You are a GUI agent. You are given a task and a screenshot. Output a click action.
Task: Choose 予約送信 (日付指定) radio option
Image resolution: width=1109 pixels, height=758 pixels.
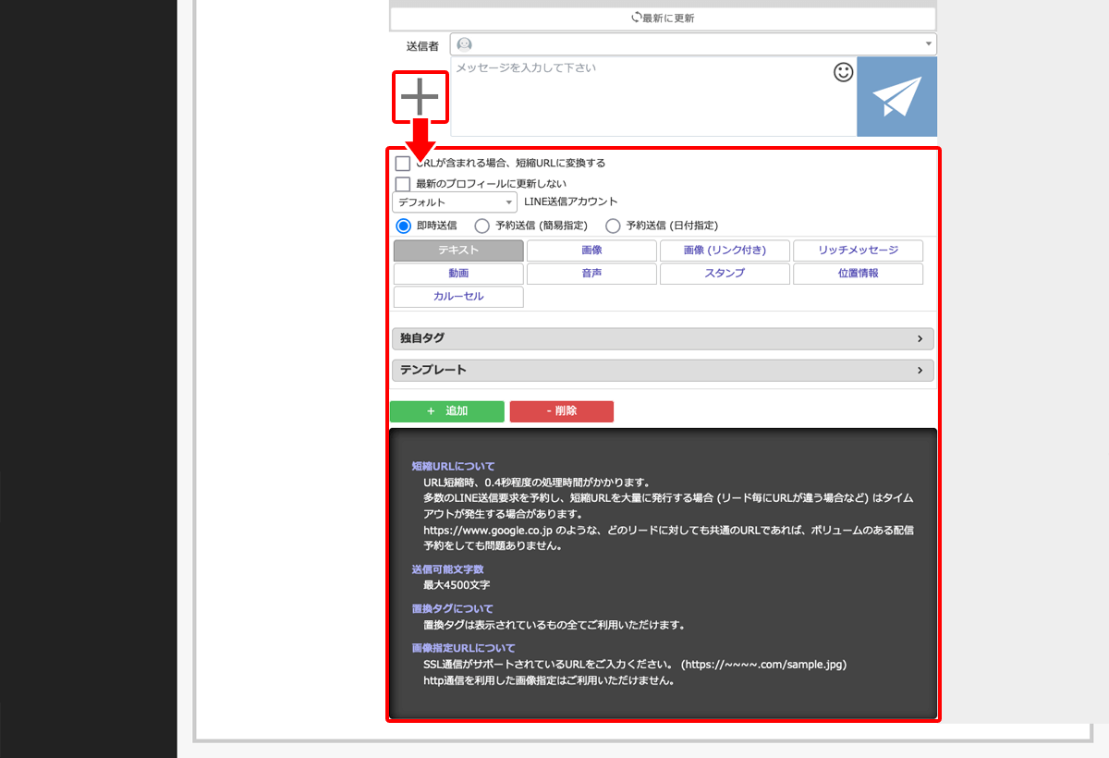(x=613, y=226)
